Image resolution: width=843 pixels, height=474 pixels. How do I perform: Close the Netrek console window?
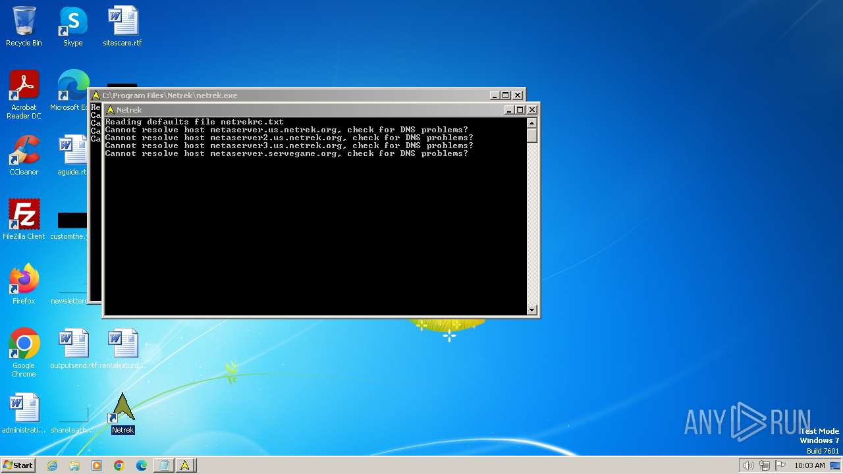(x=532, y=110)
